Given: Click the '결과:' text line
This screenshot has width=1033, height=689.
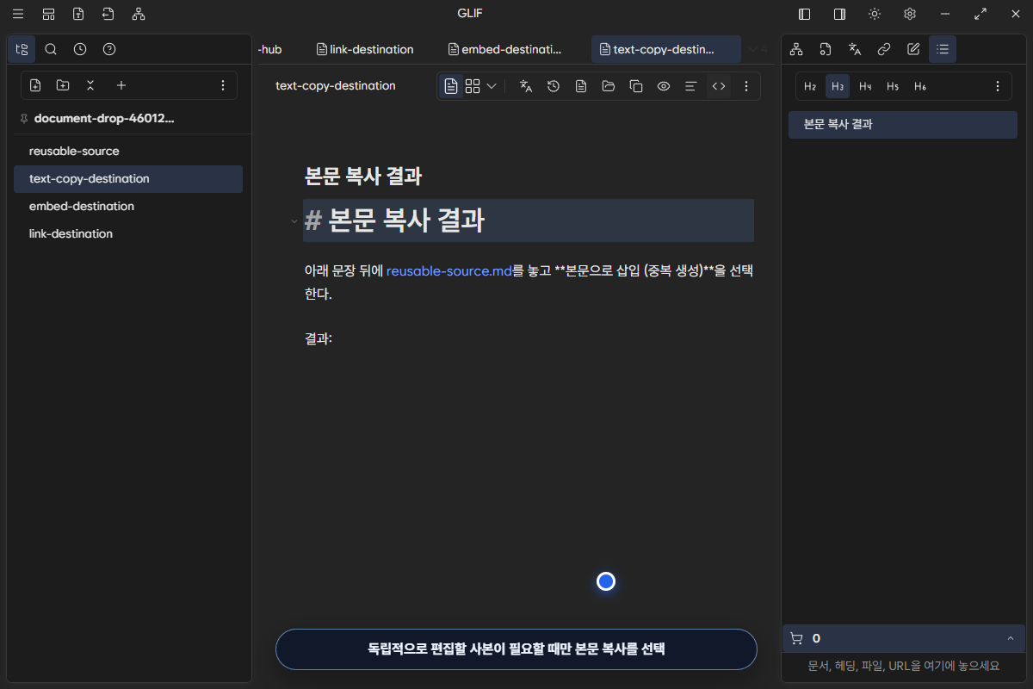Looking at the screenshot, I should tap(319, 338).
